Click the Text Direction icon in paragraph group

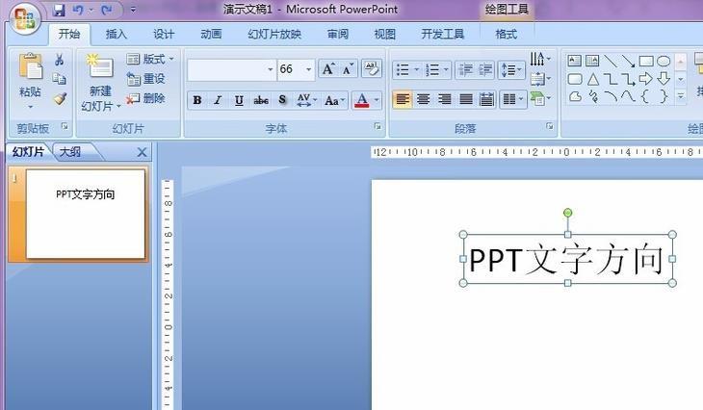[x=539, y=60]
